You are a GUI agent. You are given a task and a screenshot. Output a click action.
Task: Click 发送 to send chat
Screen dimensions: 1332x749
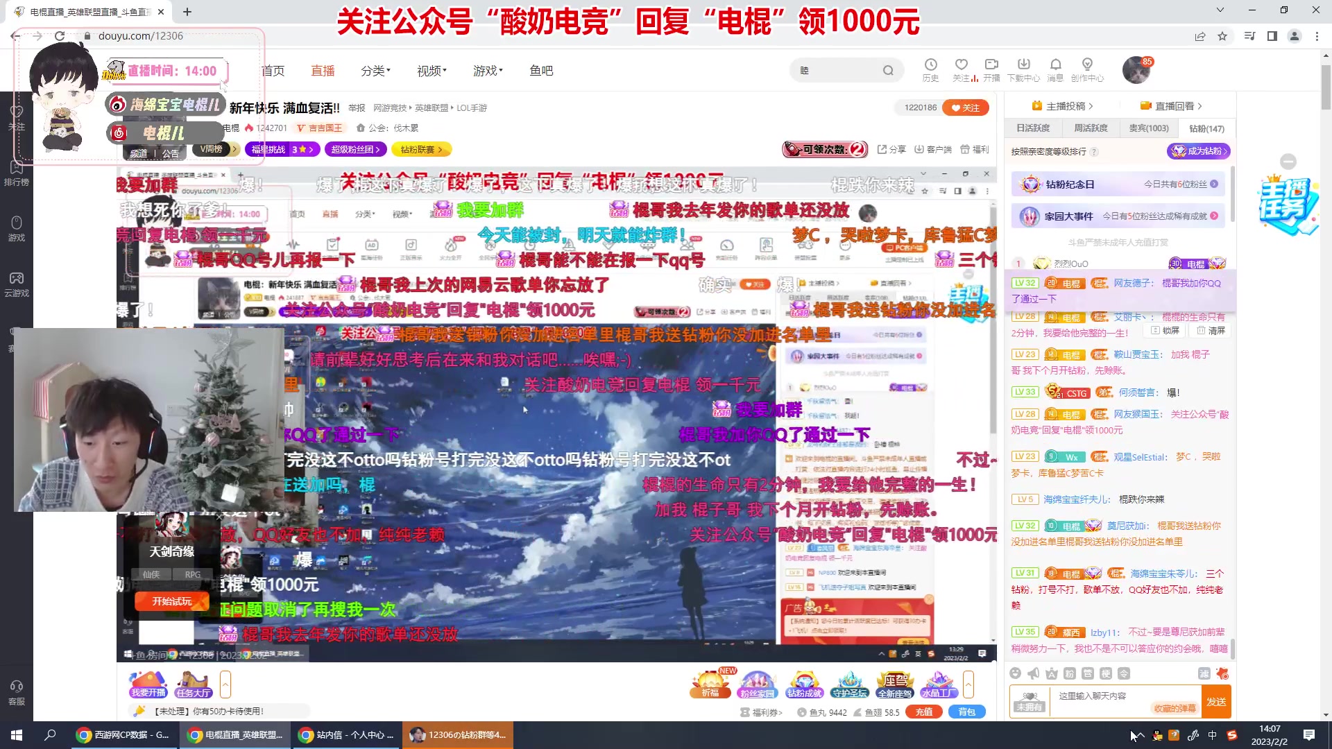tap(1216, 702)
